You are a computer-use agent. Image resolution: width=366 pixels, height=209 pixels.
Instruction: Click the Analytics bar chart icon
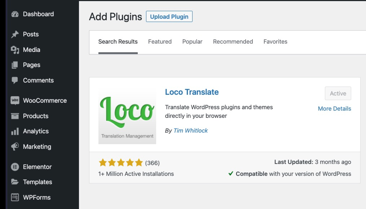pyautogui.click(x=15, y=131)
